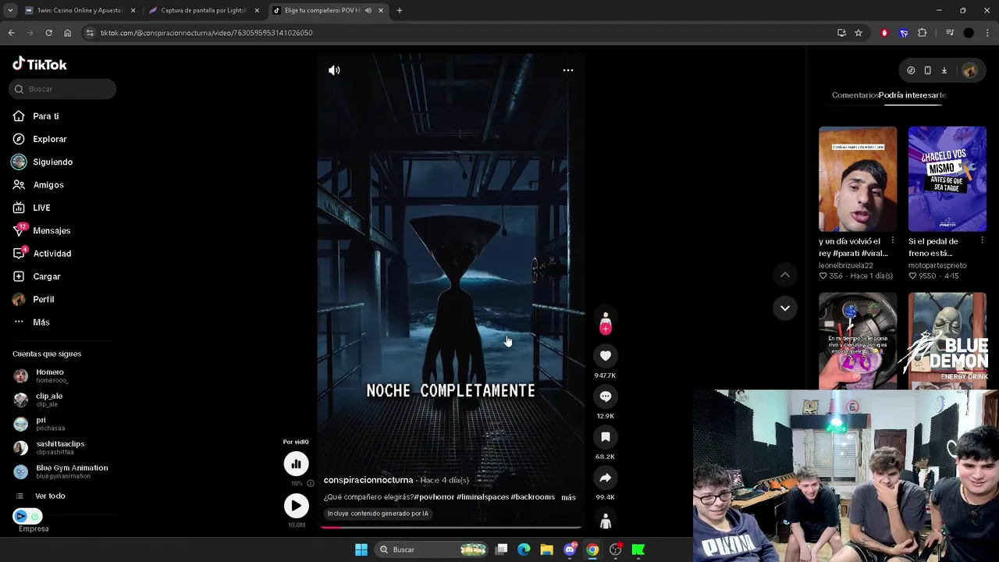Viewport: 999px width, 562px height.
Task: Open comments via the speech bubble icon
Action: pos(605,397)
